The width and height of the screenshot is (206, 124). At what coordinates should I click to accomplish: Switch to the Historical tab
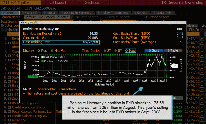point(30,13)
